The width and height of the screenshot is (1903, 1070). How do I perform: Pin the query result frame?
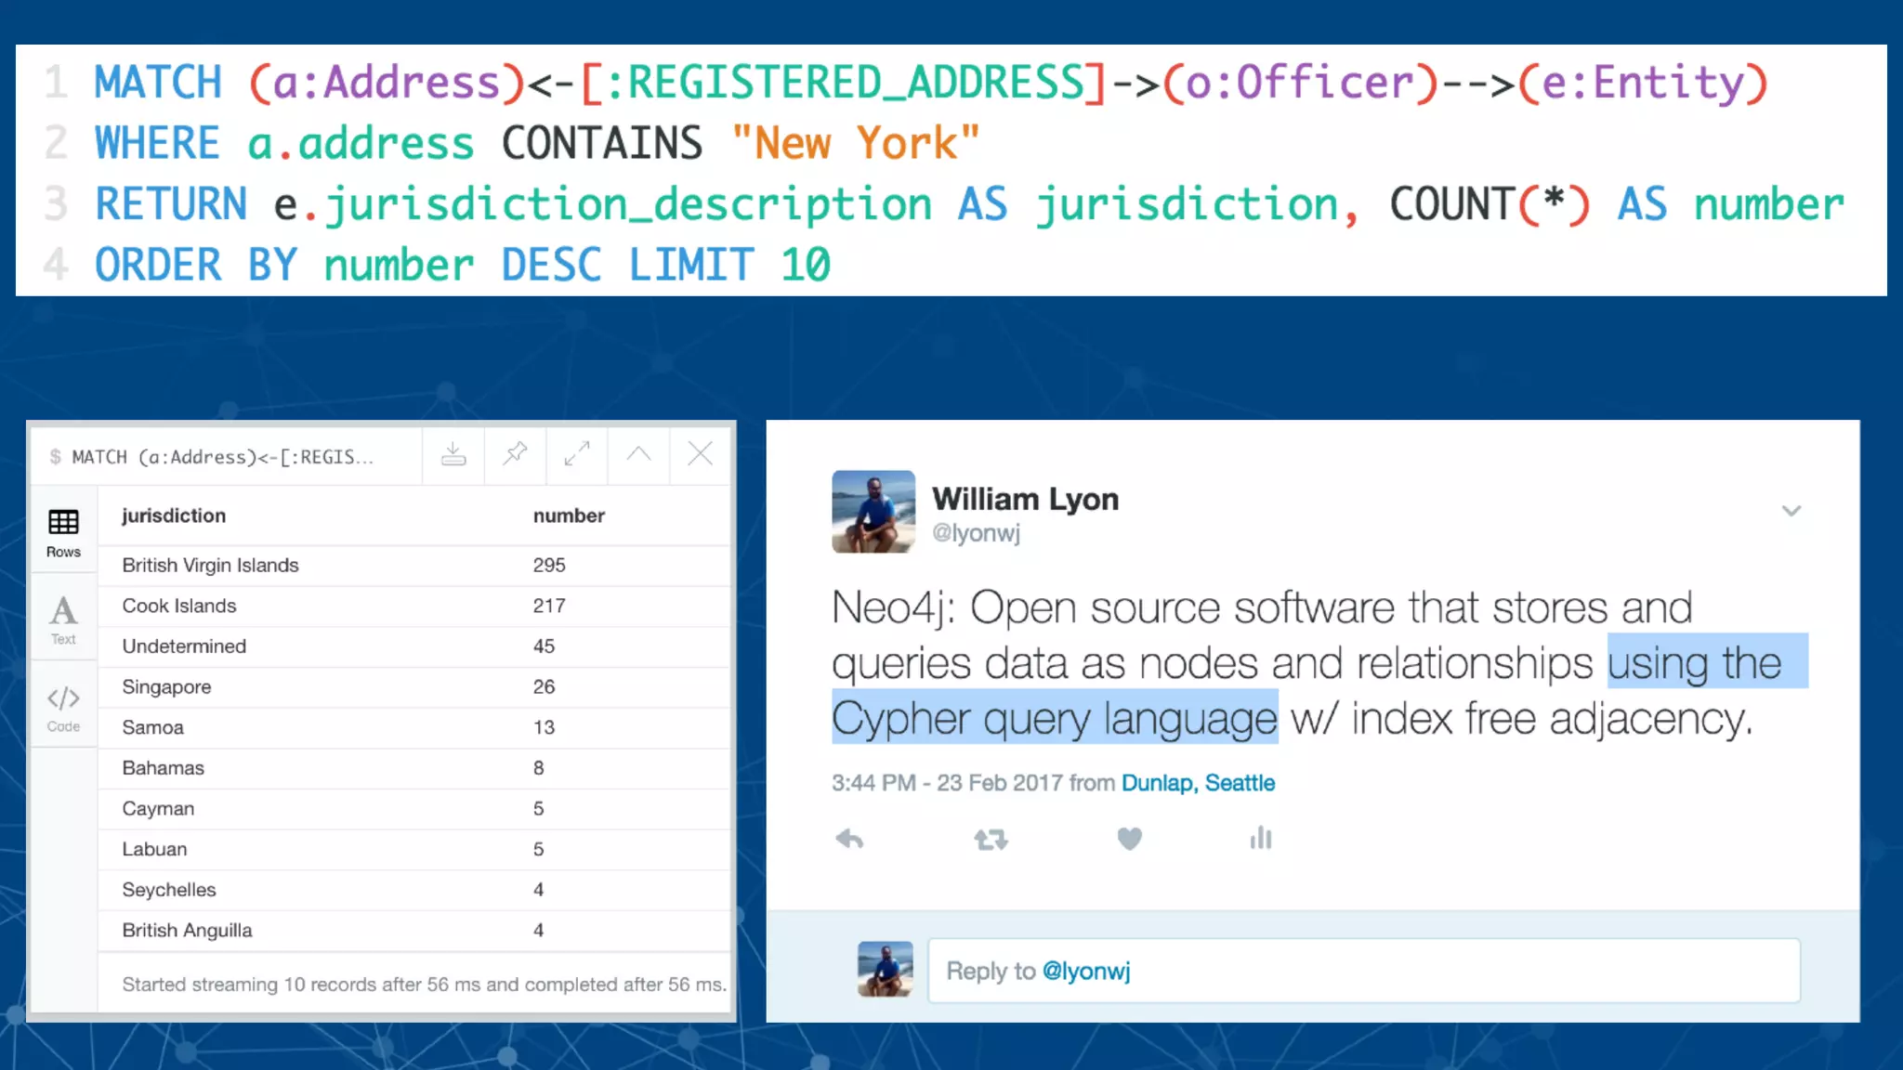point(515,454)
